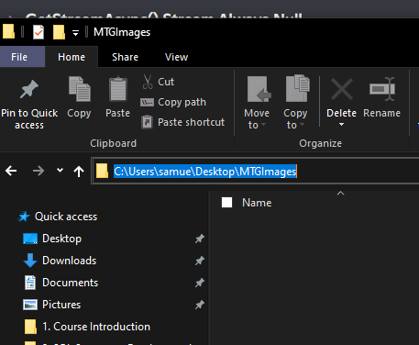Click New folder icon in title bar

tap(59, 32)
